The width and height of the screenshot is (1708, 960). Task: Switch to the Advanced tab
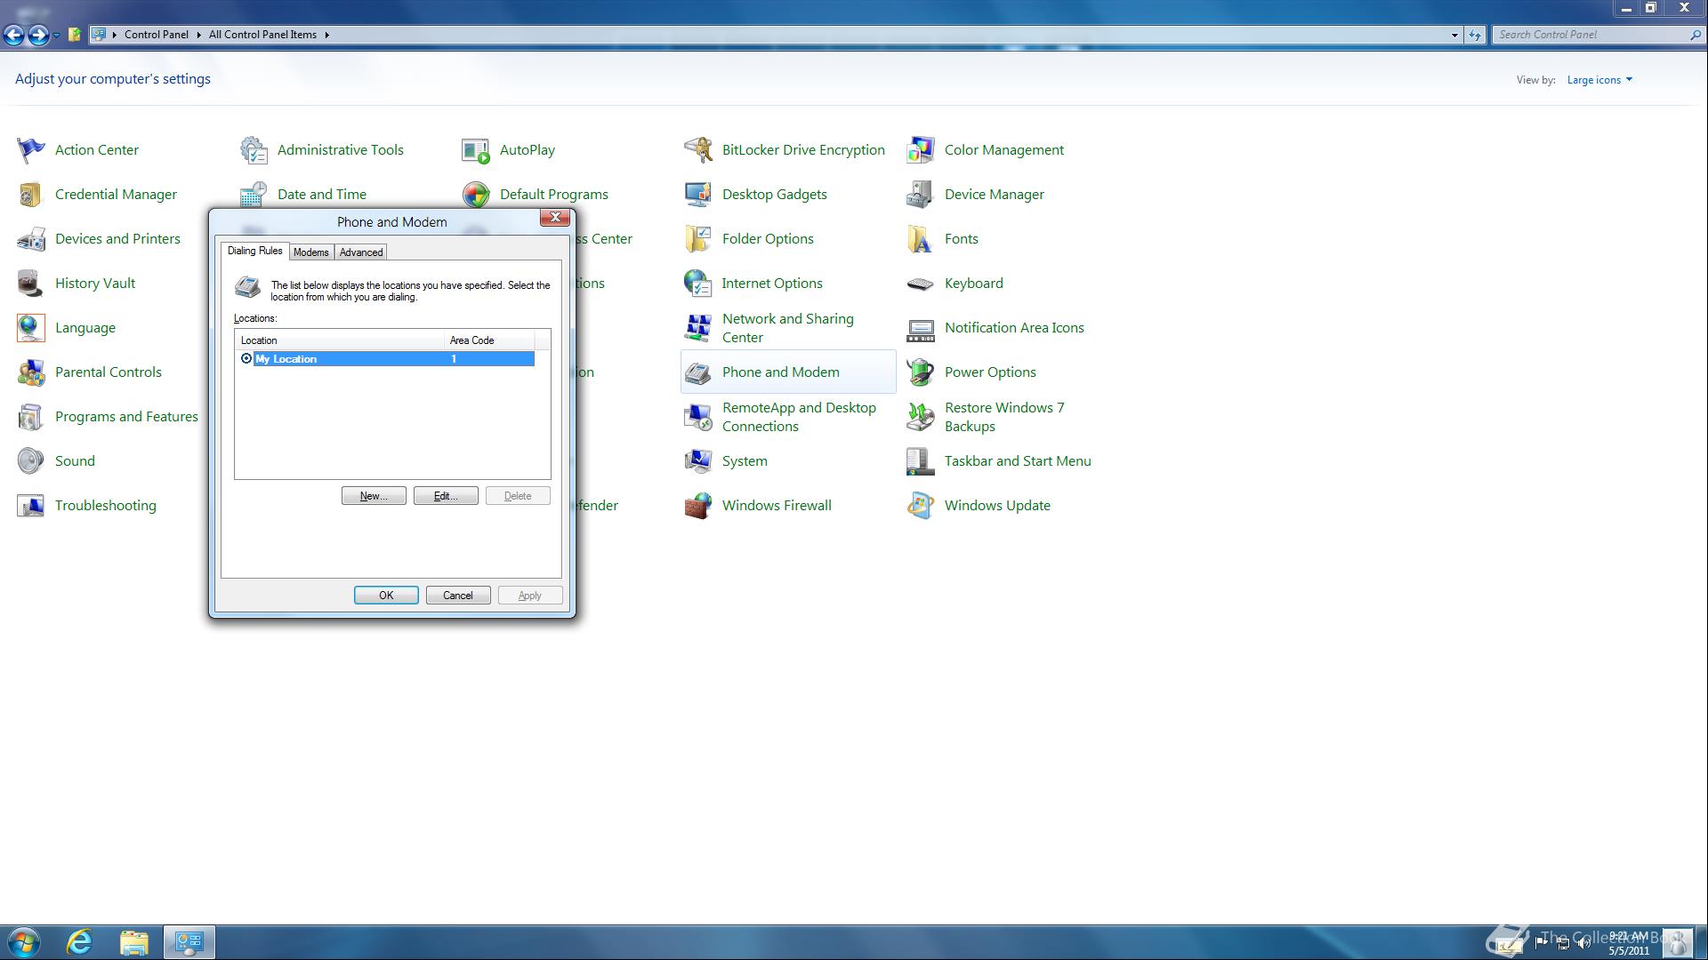click(361, 252)
